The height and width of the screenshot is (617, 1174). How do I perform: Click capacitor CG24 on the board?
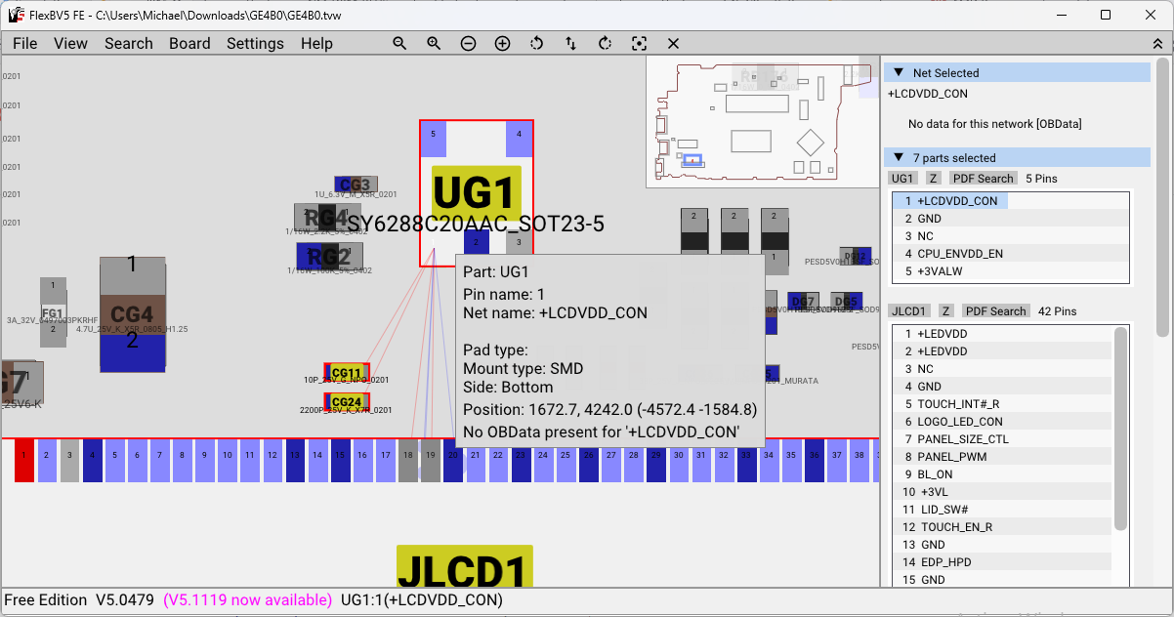[347, 402]
